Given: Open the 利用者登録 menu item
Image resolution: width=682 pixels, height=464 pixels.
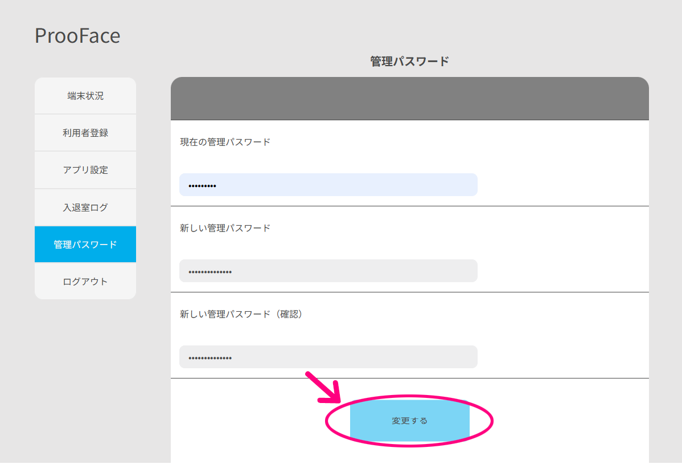Looking at the screenshot, I should coord(85,133).
